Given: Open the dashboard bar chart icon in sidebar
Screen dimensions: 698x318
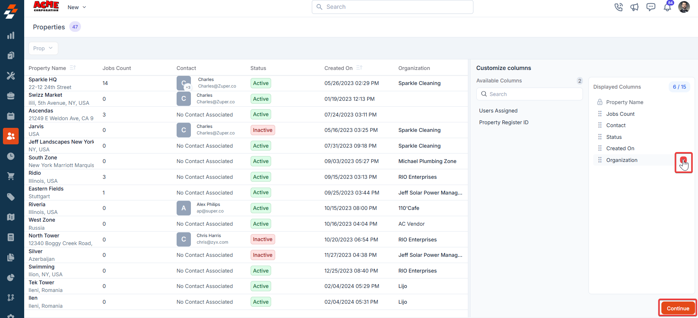Looking at the screenshot, I should pos(11,36).
